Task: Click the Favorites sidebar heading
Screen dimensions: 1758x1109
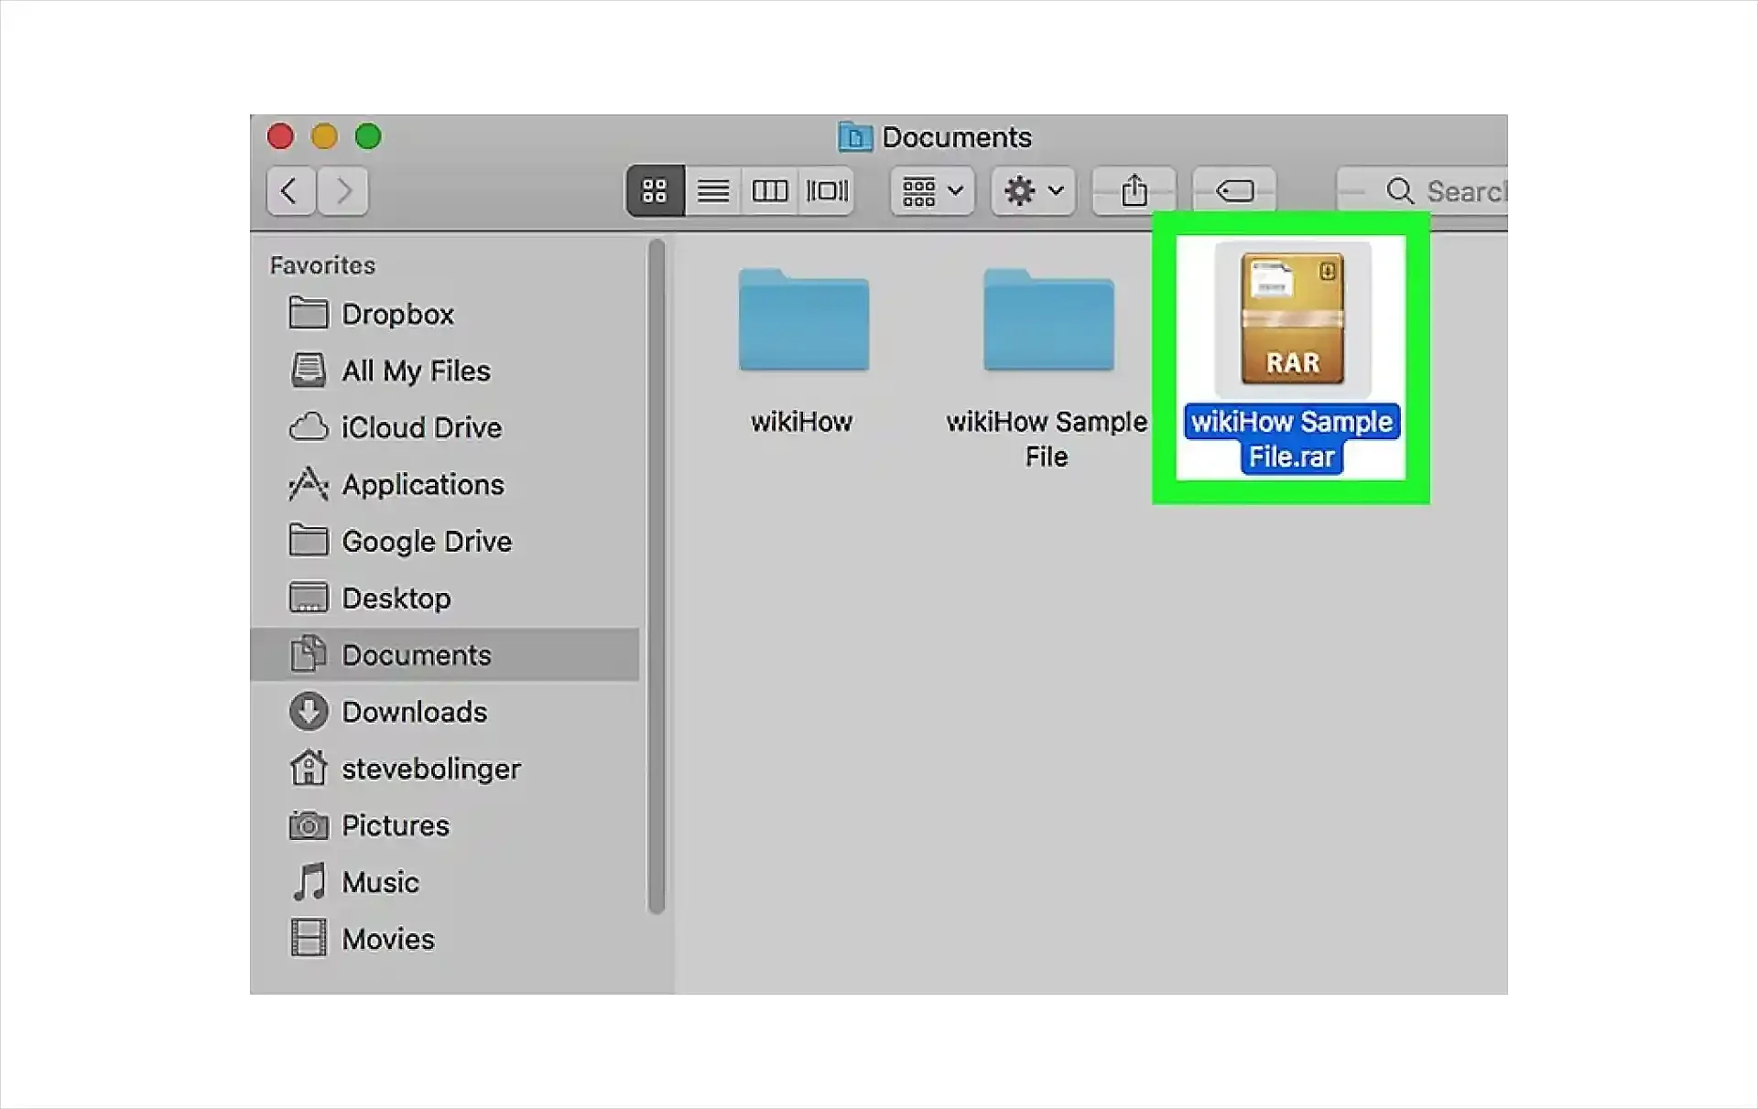Action: (x=322, y=265)
